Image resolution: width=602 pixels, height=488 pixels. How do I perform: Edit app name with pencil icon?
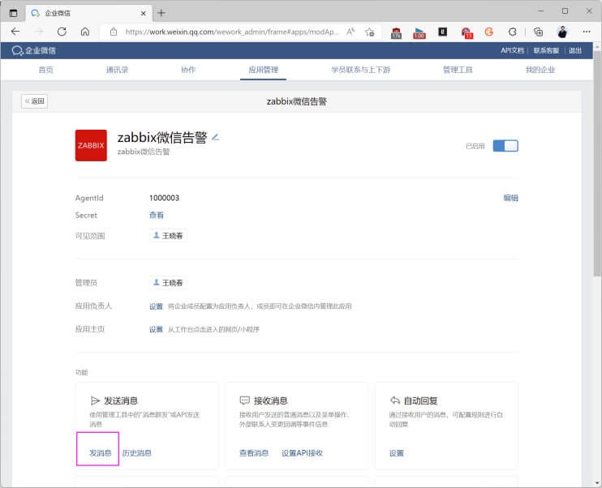point(215,137)
